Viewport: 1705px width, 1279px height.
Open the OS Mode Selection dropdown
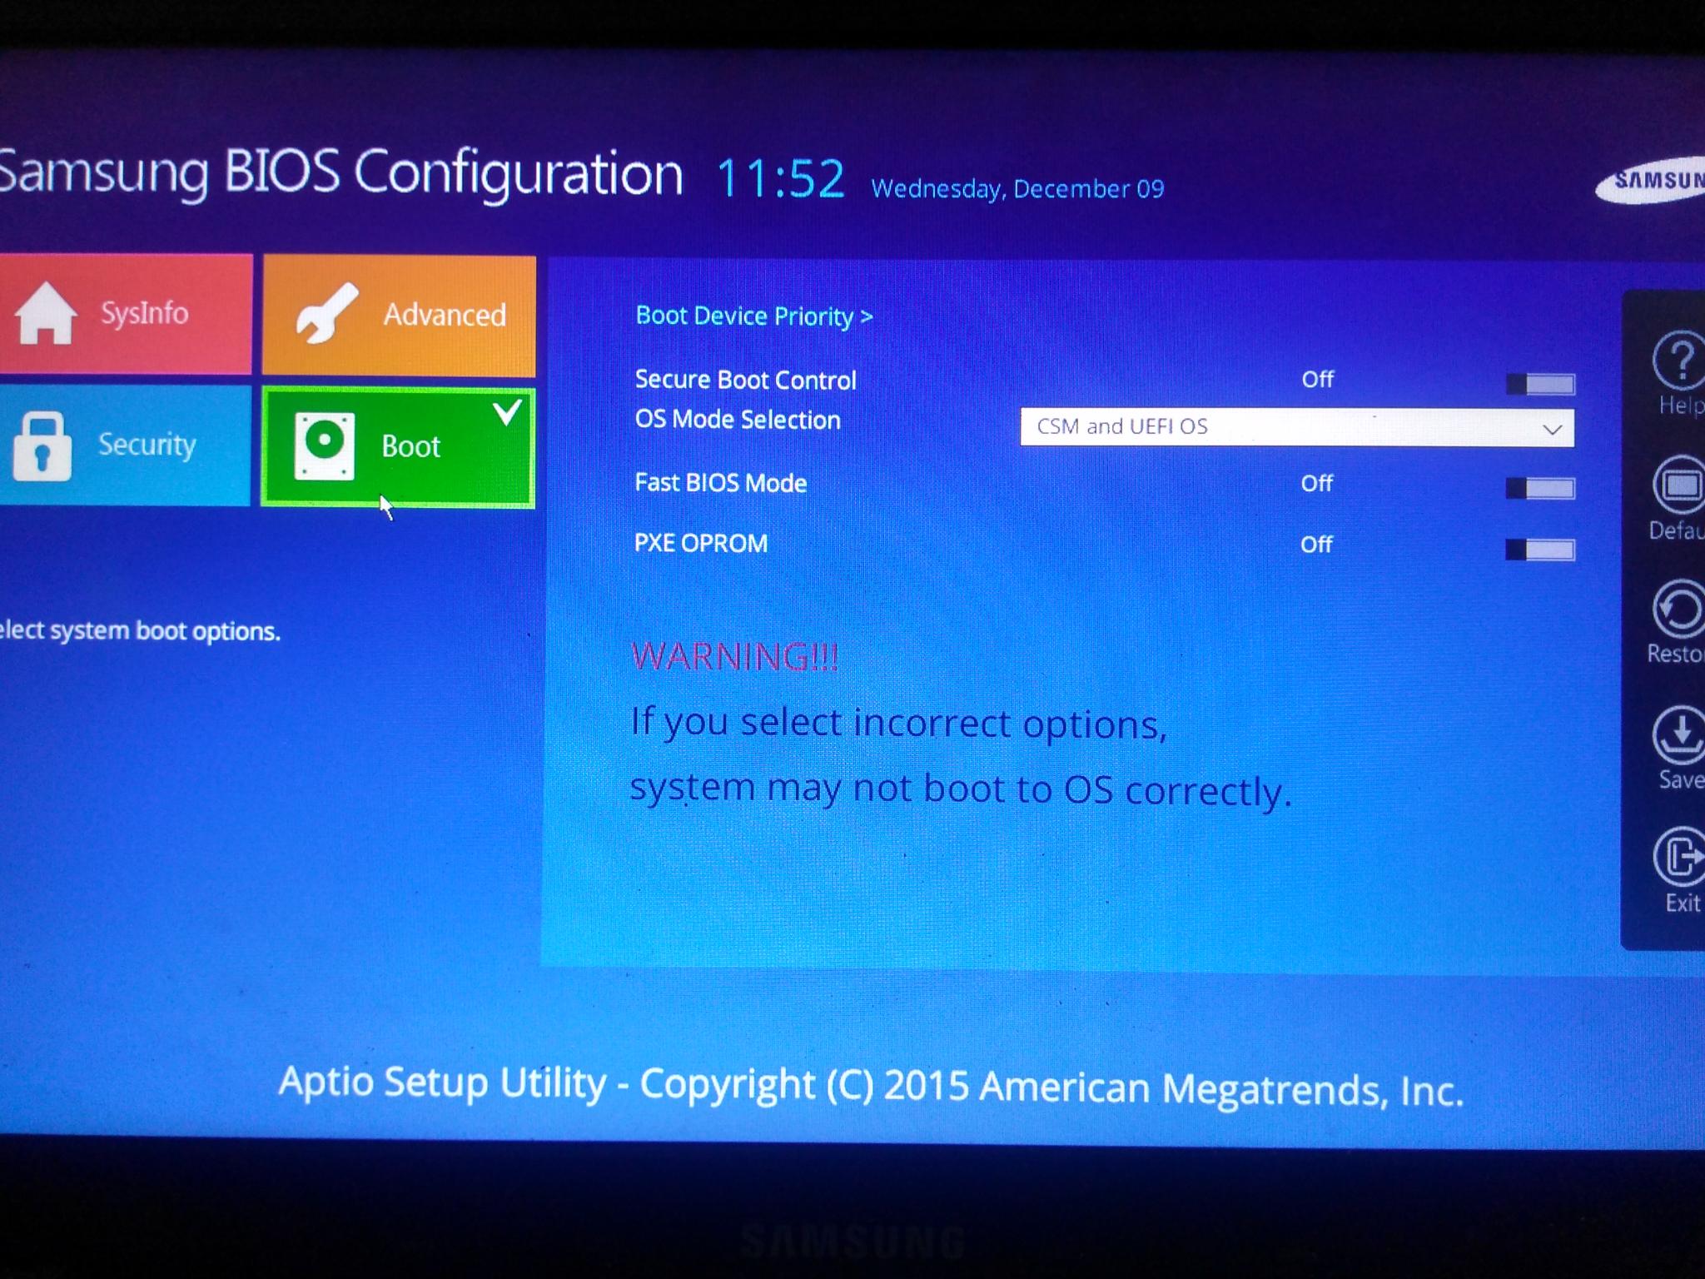point(1297,427)
